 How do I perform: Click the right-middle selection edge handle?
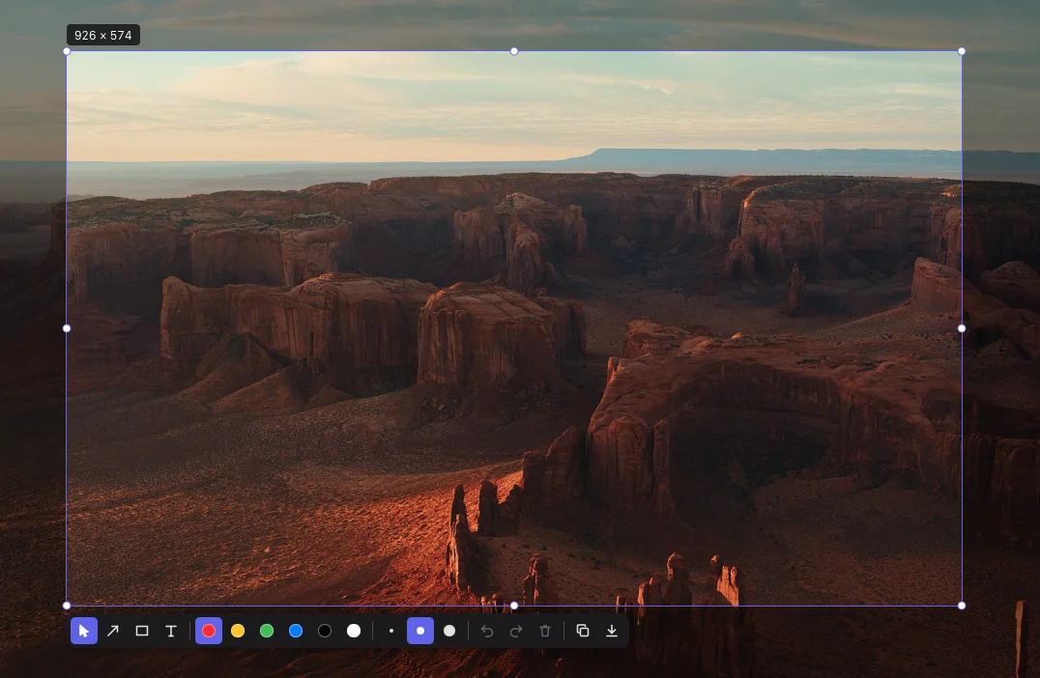(962, 328)
